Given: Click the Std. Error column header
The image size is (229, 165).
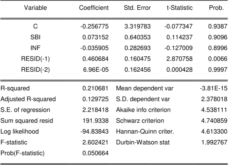Looking at the screenshot, I should (x=137, y=8).
